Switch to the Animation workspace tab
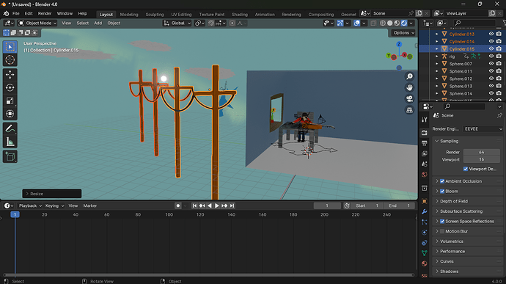This screenshot has width=506, height=284. pyautogui.click(x=265, y=15)
